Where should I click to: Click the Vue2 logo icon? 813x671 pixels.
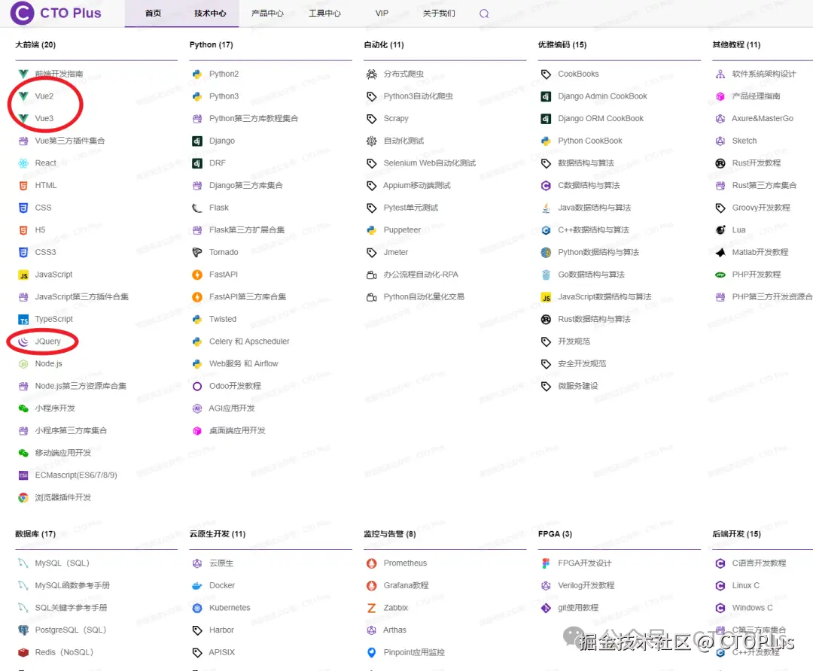coord(24,96)
